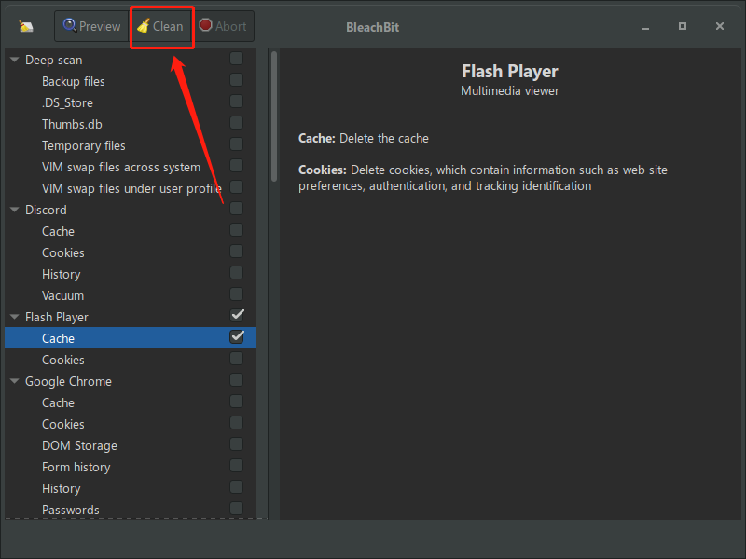Maximize the BleachBit window
Screen dimensions: 746x559
[x=683, y=27]
